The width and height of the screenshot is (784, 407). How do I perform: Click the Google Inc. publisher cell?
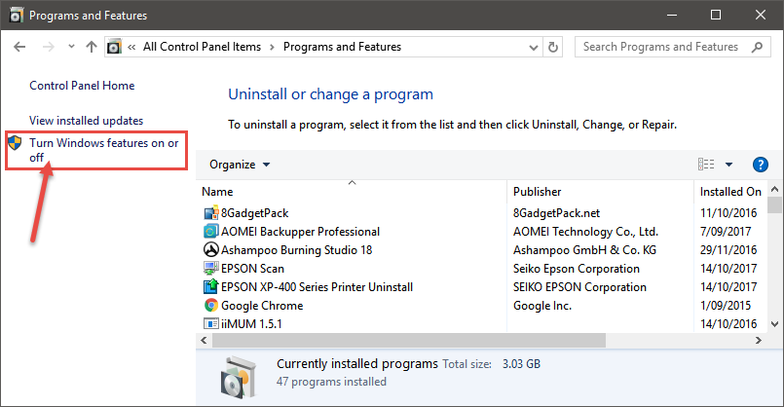point(542,306)
